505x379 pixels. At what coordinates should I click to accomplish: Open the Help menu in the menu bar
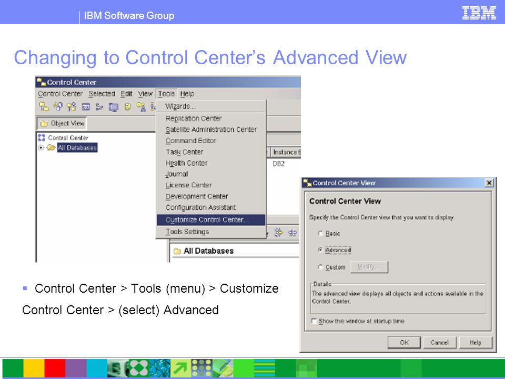187,94
